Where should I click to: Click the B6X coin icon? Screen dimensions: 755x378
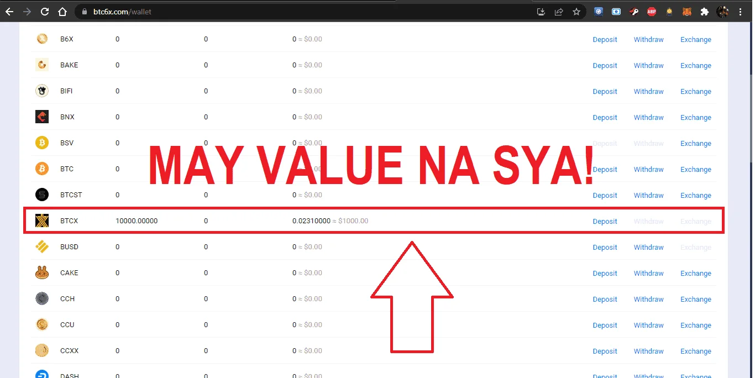(42, 39)
